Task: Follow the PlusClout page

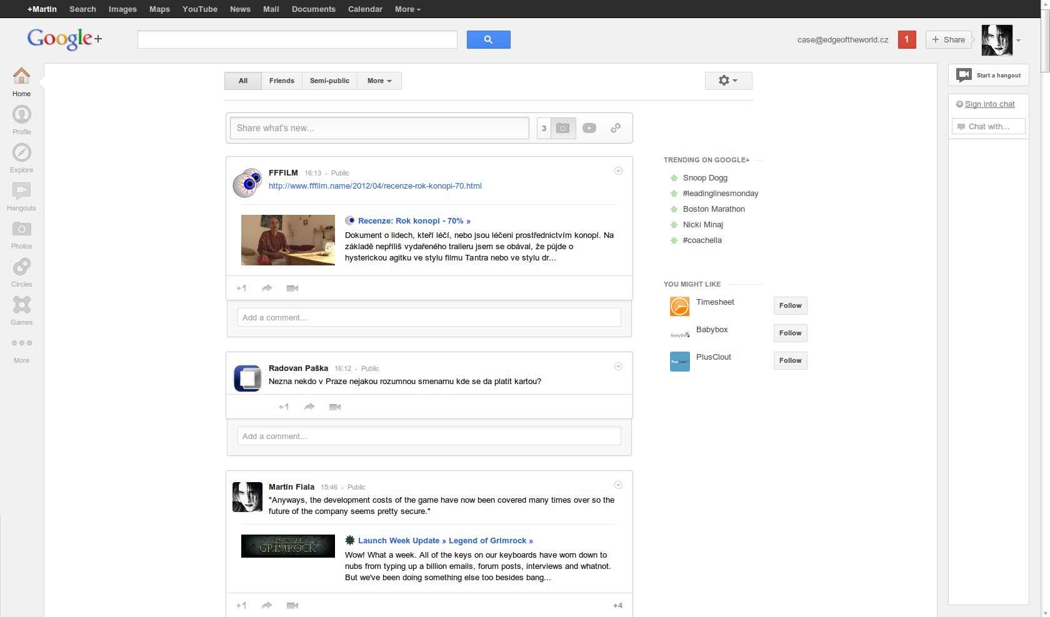Action: click(x=790, y=360)
